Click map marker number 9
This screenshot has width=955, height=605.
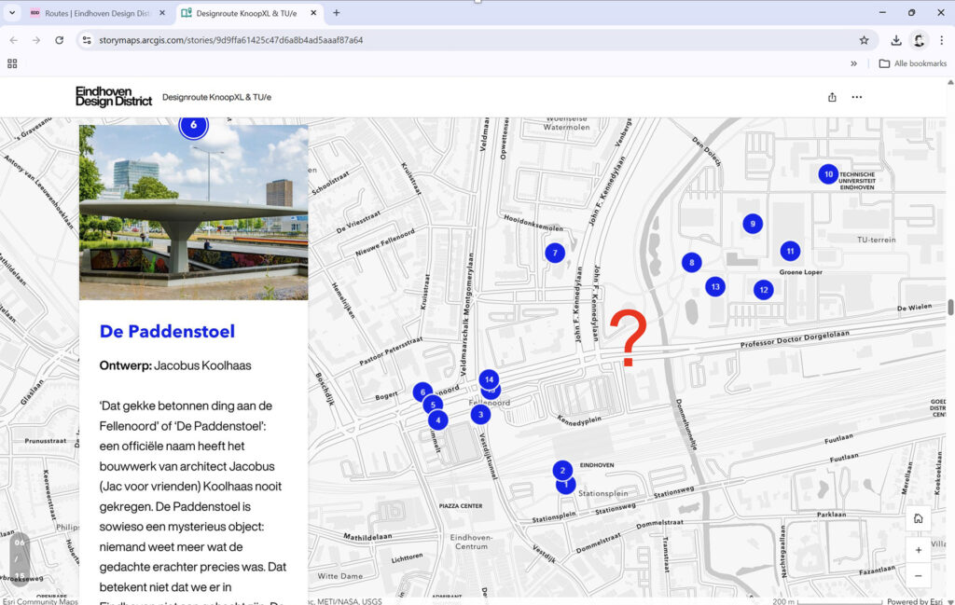[753, 224]
